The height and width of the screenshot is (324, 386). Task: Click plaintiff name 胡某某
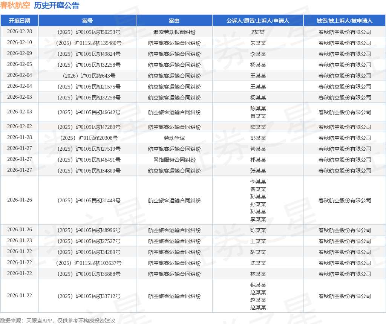[258, 252]
